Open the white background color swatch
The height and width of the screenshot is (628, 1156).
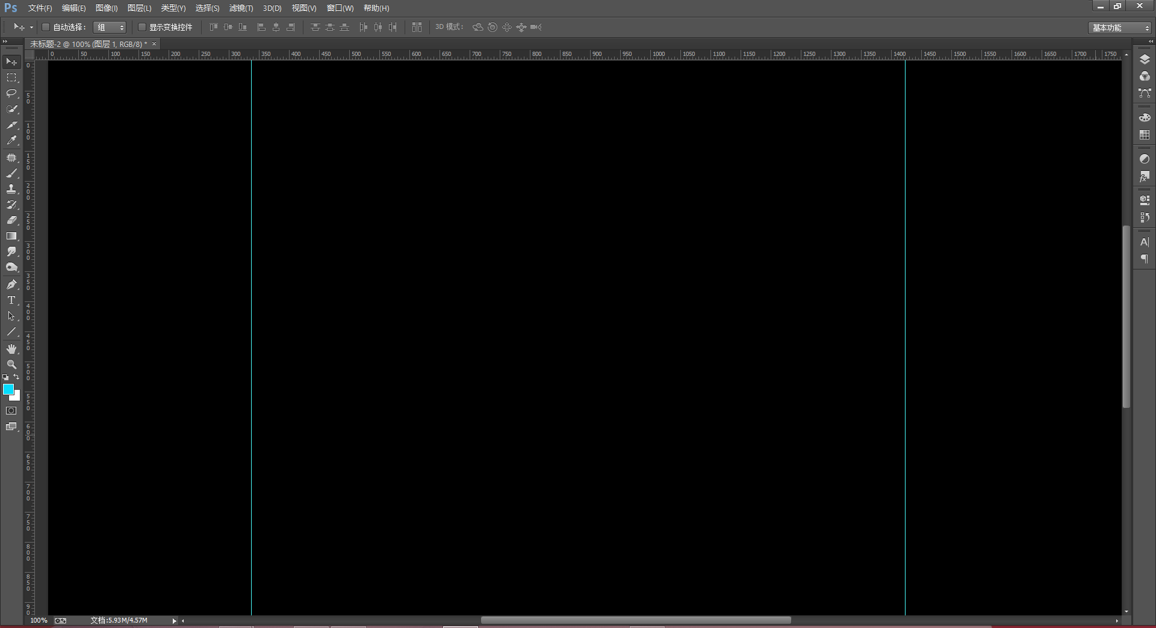tap(16, 397)
